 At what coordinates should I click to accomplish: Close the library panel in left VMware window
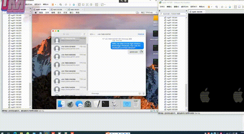click(x=30, y=8)
